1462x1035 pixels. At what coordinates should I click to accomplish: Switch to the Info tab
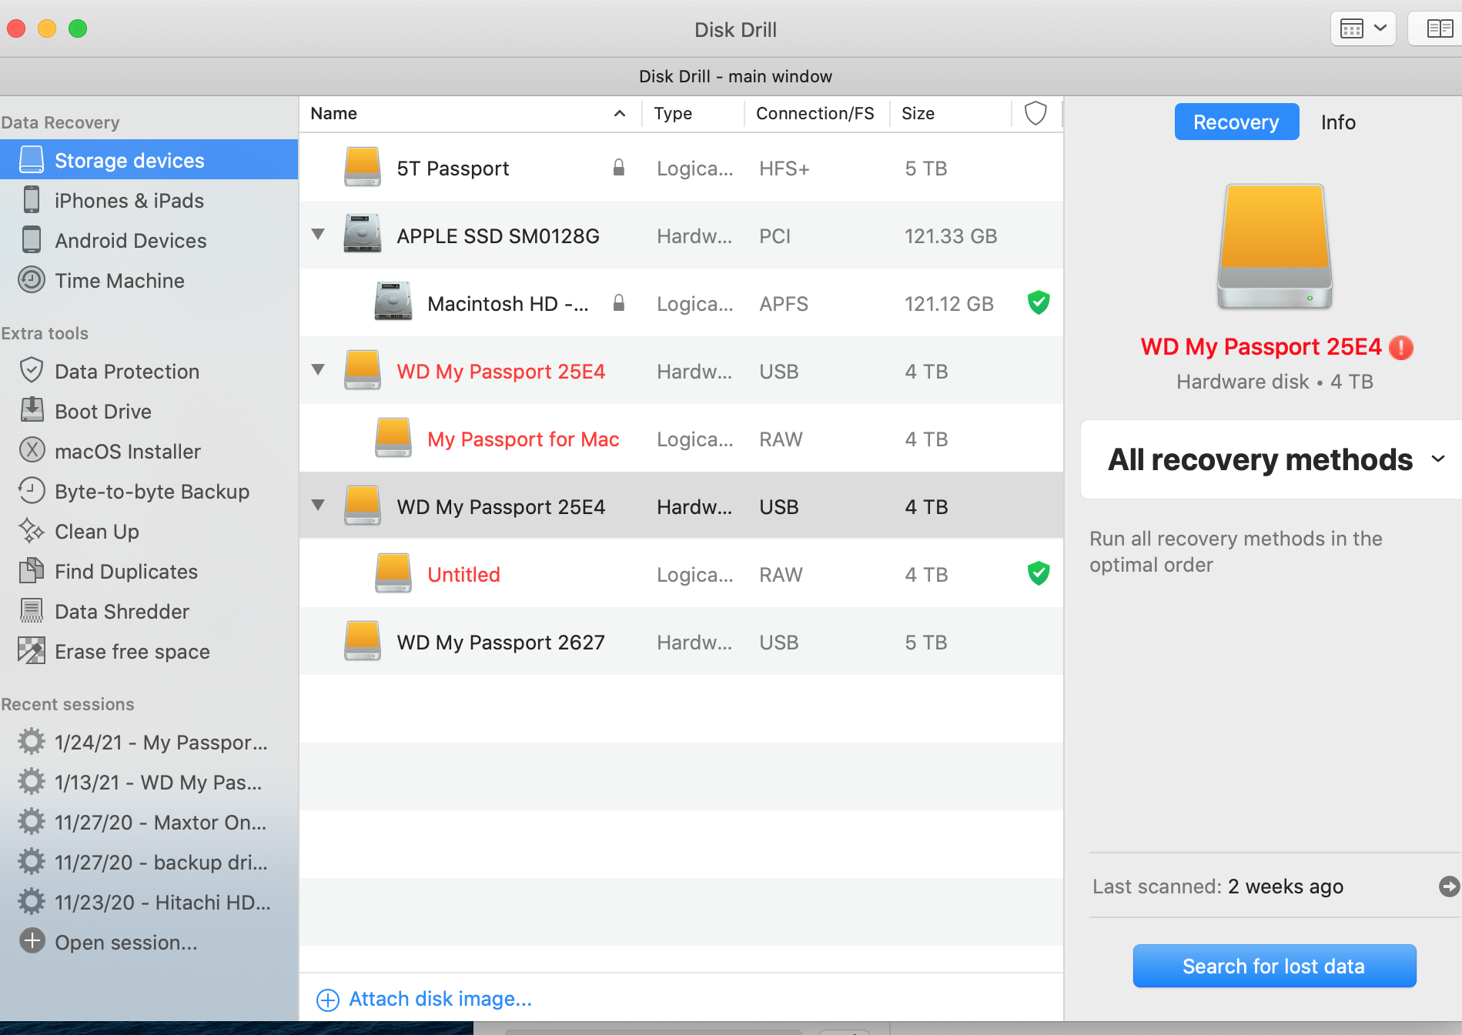click(x=1338, y=122)
